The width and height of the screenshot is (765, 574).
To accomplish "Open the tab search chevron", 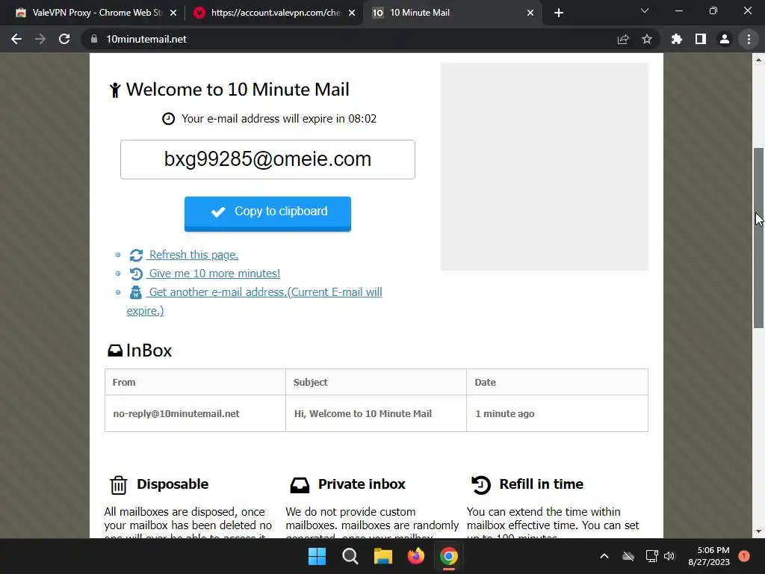I will coord(645,10).
